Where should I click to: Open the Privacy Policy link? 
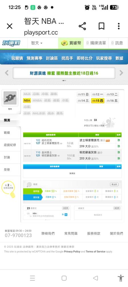(72, 251)
